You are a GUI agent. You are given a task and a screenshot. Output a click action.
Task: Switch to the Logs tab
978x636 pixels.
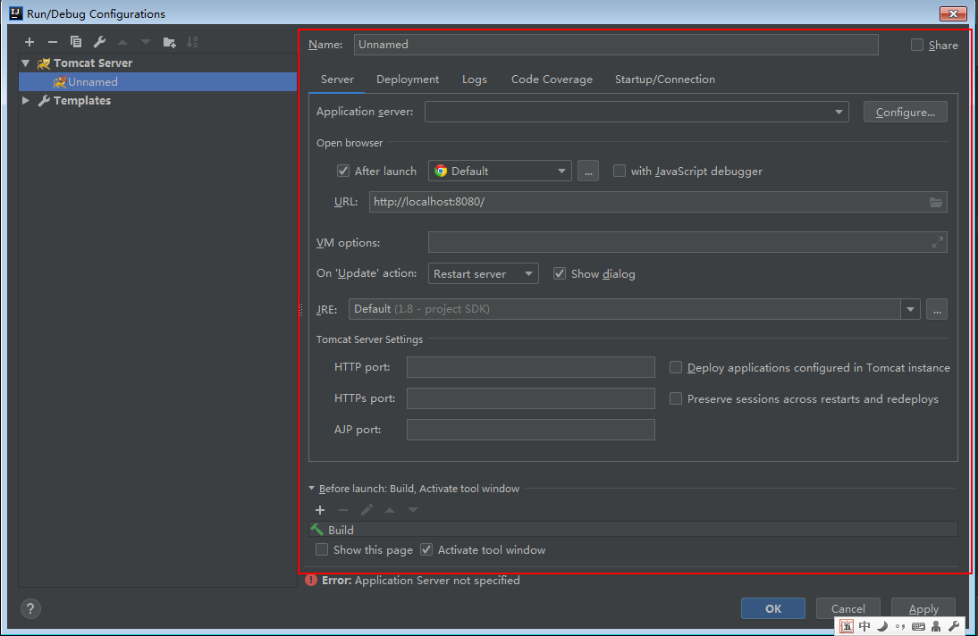click(475, 79)
